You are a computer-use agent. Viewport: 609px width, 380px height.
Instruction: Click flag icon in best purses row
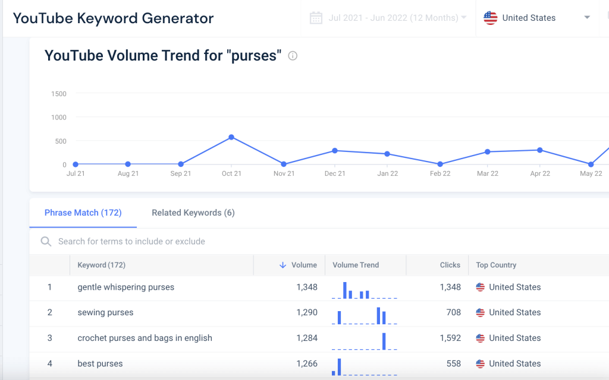[481, 364]
